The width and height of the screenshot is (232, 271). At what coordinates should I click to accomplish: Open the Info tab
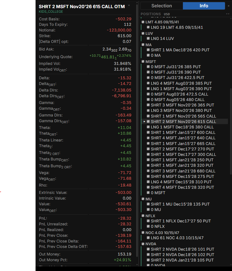[x=204, y=6]
